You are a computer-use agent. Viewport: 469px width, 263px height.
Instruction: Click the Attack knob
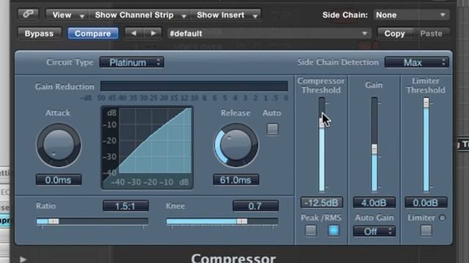59,145
